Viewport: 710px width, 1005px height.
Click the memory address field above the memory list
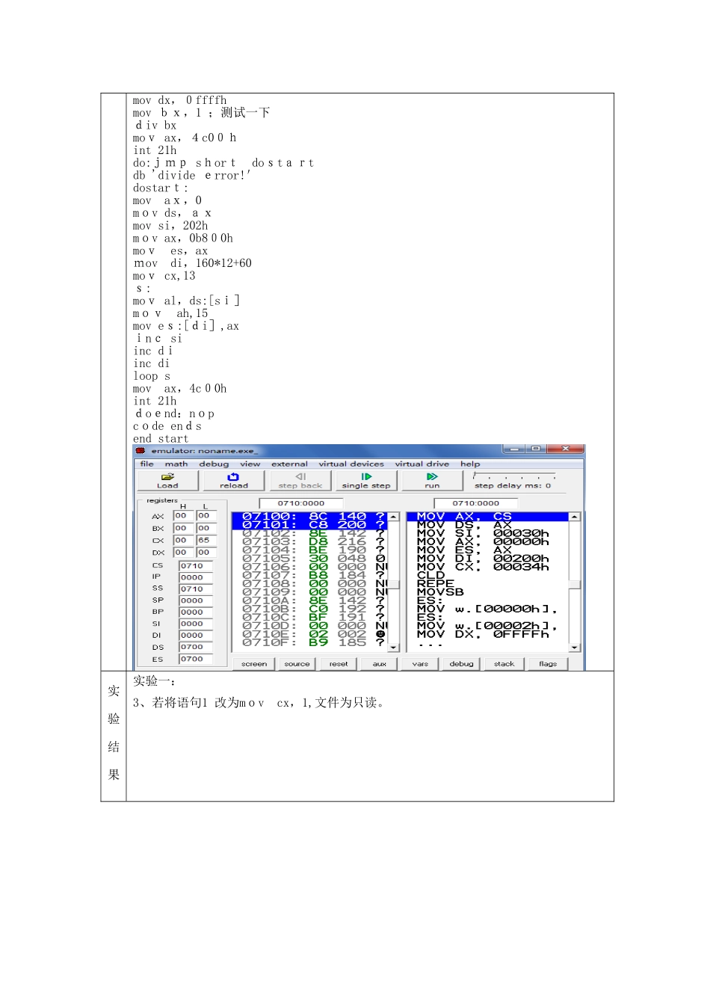click(301, 503)
